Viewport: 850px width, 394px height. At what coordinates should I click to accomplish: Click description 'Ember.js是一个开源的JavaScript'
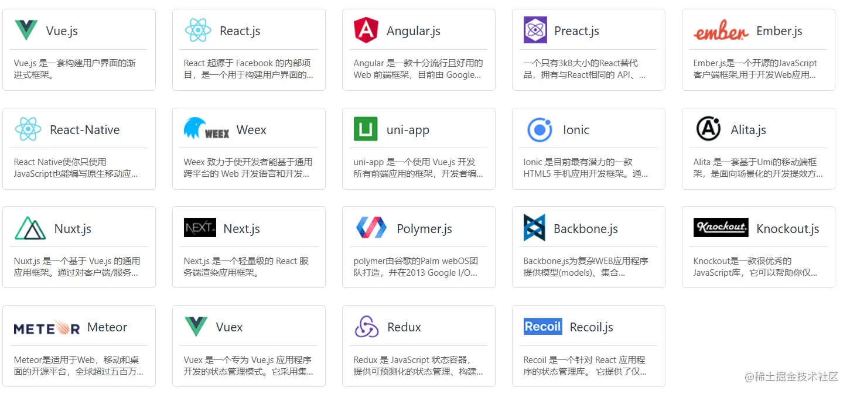click(755, 69)
